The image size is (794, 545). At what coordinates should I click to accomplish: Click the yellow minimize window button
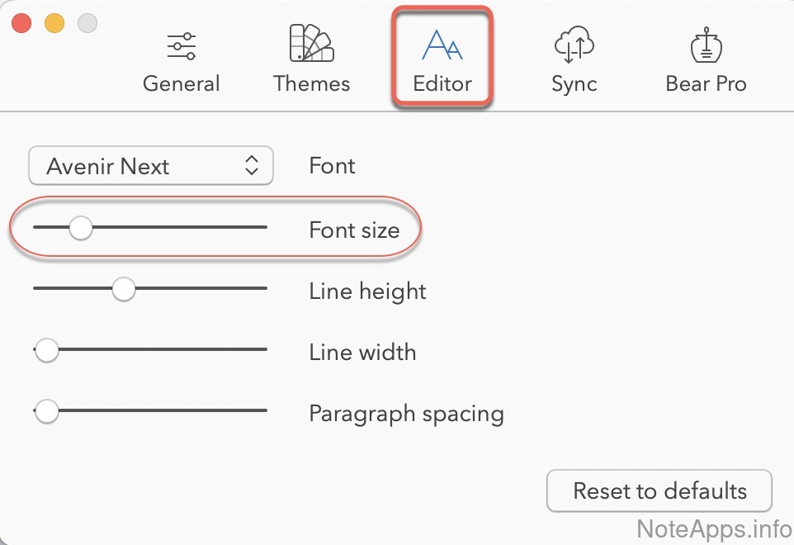[54, 23]
